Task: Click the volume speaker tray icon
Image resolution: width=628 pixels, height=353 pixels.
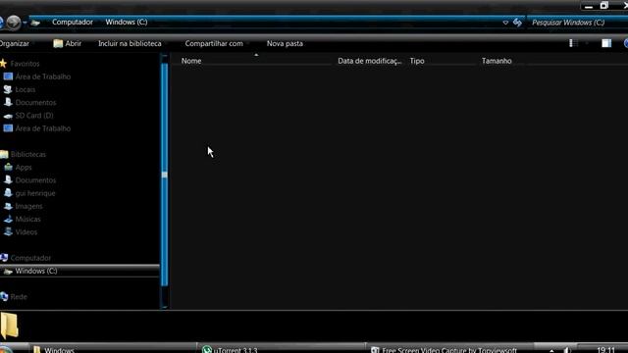Action: (x=567, y=350)
